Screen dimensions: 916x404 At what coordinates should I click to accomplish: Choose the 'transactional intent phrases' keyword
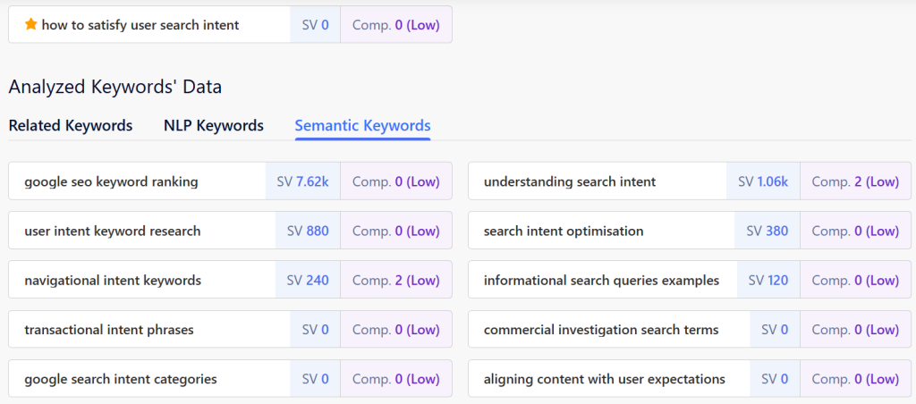109,330
